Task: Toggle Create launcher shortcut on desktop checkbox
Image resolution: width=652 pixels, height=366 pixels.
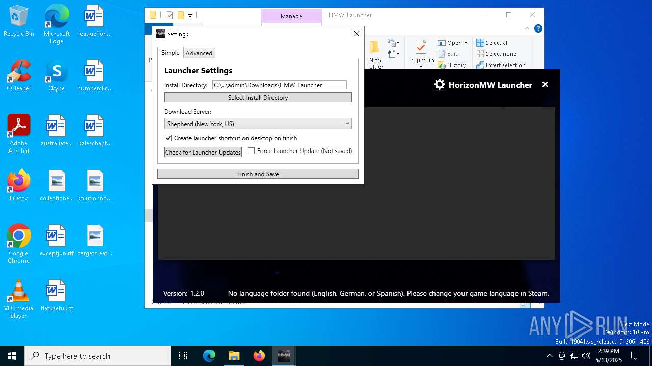Action: click(168, 138)
